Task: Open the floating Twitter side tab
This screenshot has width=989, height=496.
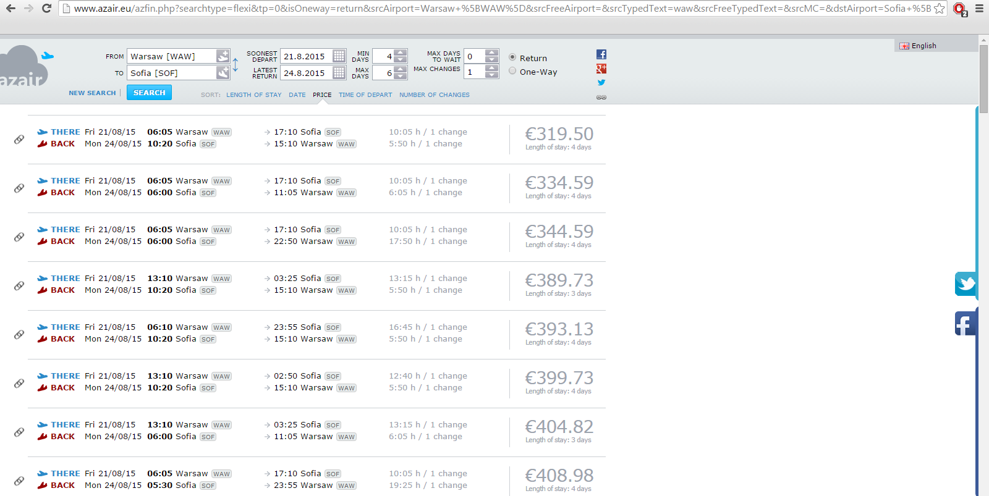Action: tap(966, 284)
